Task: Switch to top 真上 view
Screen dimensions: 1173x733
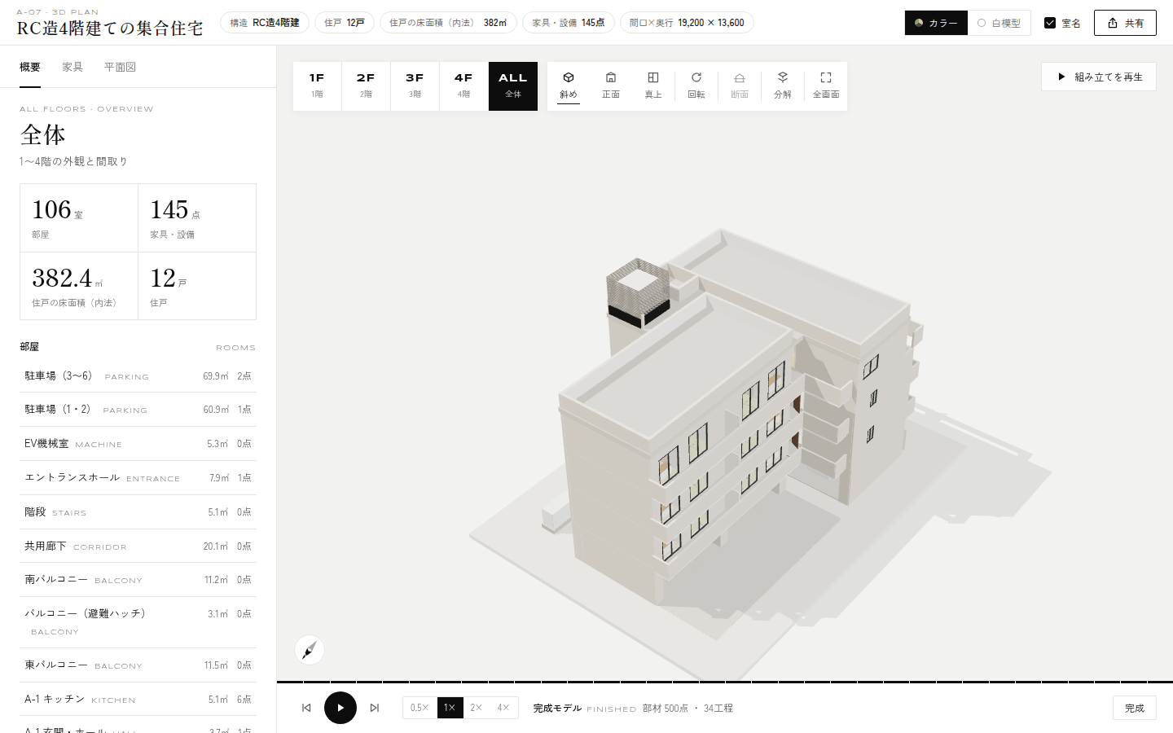Action: pos(653,86)
